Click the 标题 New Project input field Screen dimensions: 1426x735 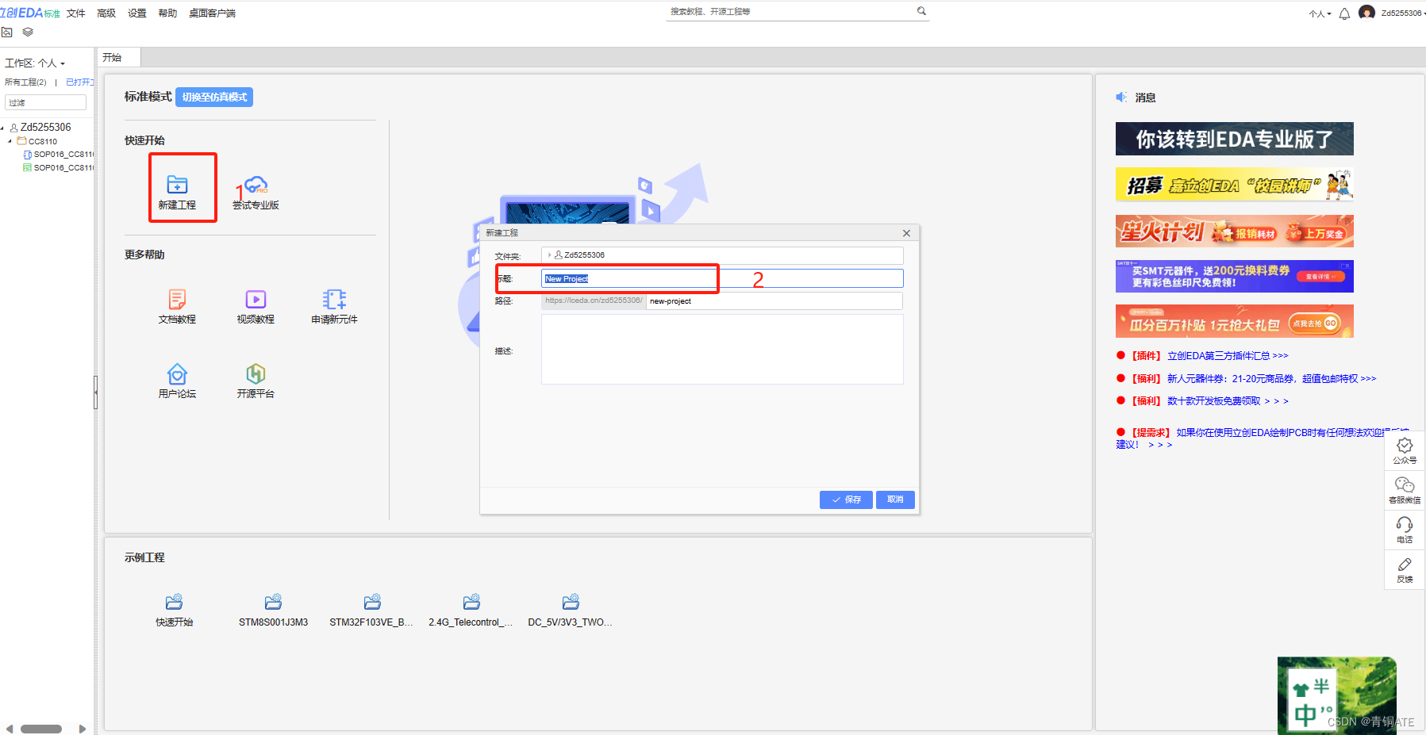coord(722,278)
